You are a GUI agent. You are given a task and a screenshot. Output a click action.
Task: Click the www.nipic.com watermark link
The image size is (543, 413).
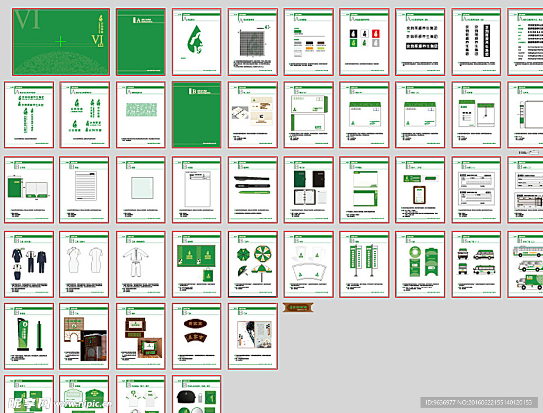tap(82, 404)
